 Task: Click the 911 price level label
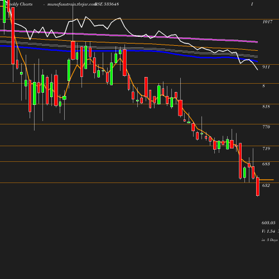click(266, 67)
